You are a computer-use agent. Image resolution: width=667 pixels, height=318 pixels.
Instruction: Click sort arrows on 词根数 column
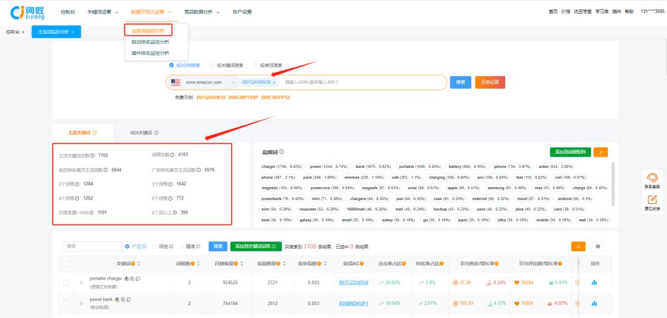198,264
